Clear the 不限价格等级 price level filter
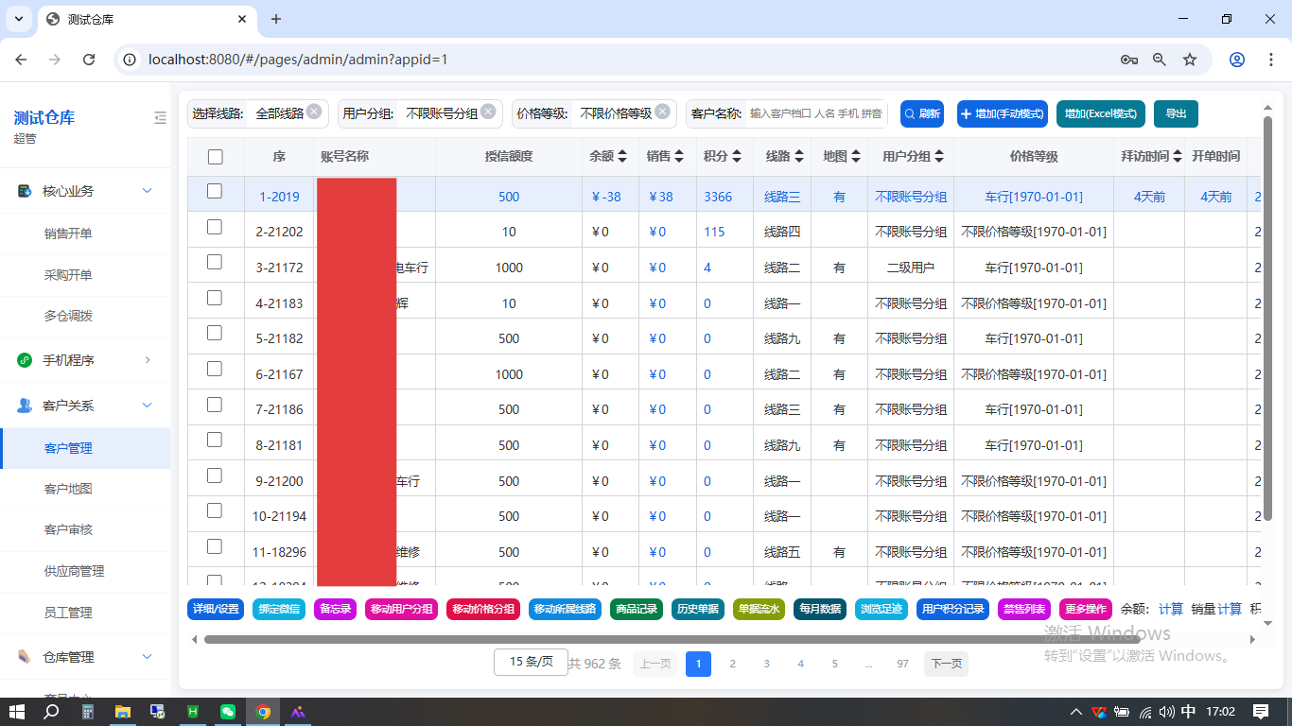1292x726 pixels. [x=661, y=112]
